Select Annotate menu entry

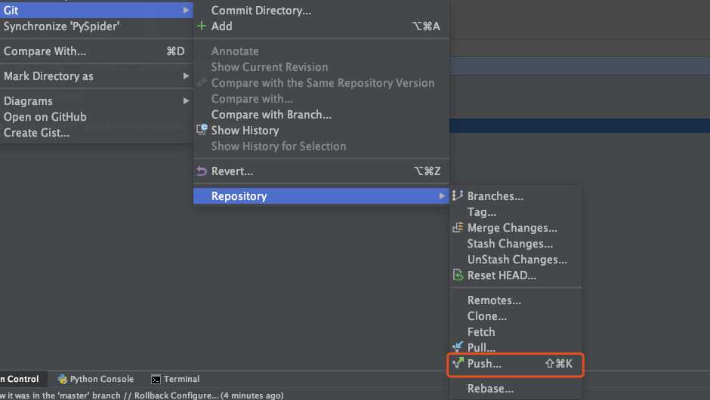click(235, 51)
